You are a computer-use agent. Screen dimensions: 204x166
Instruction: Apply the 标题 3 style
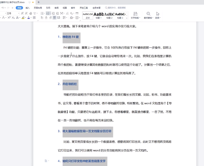[120, 15]
